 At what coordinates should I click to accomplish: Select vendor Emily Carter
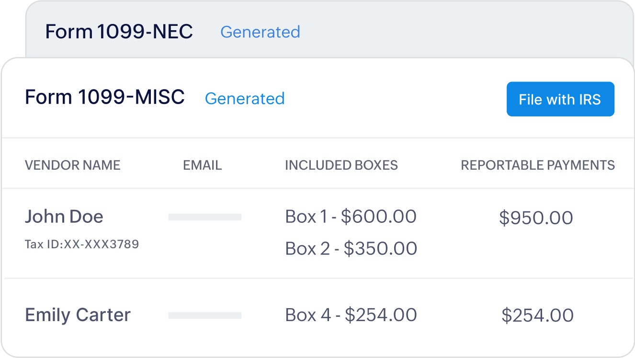pos(78,315)
